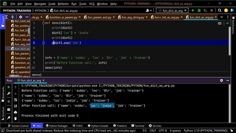Toggle scroll to end in Run console
236x133 pixels.
pos(15,106)
